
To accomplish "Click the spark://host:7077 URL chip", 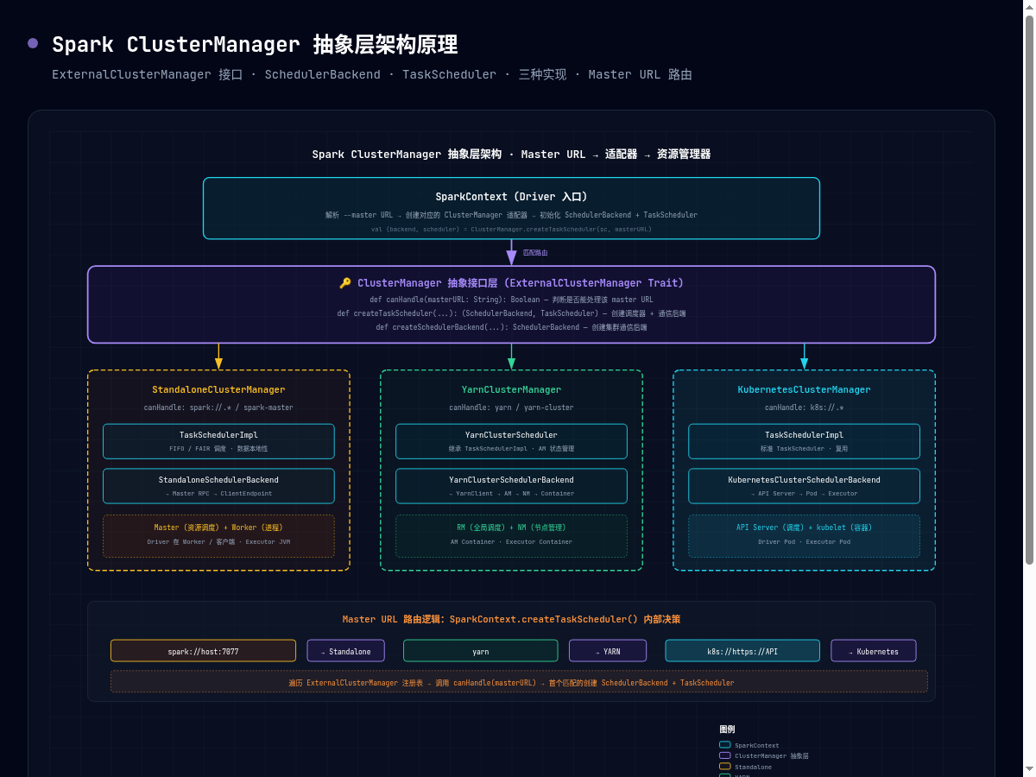I will (203, 651).
